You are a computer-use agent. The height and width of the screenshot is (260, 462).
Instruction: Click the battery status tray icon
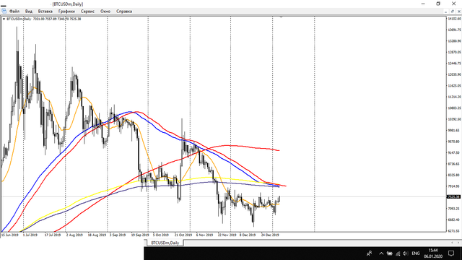(390, 253)
